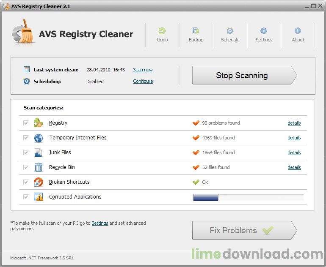The image size is (326, 267).
Task: Toggle the Registry checkbox
Action: [26, 123]
